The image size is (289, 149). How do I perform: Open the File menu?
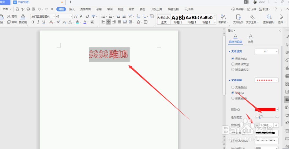5,9
